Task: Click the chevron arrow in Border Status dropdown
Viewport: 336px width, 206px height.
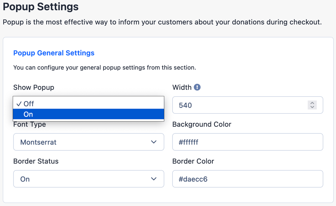Action: (x=154, y=179)
